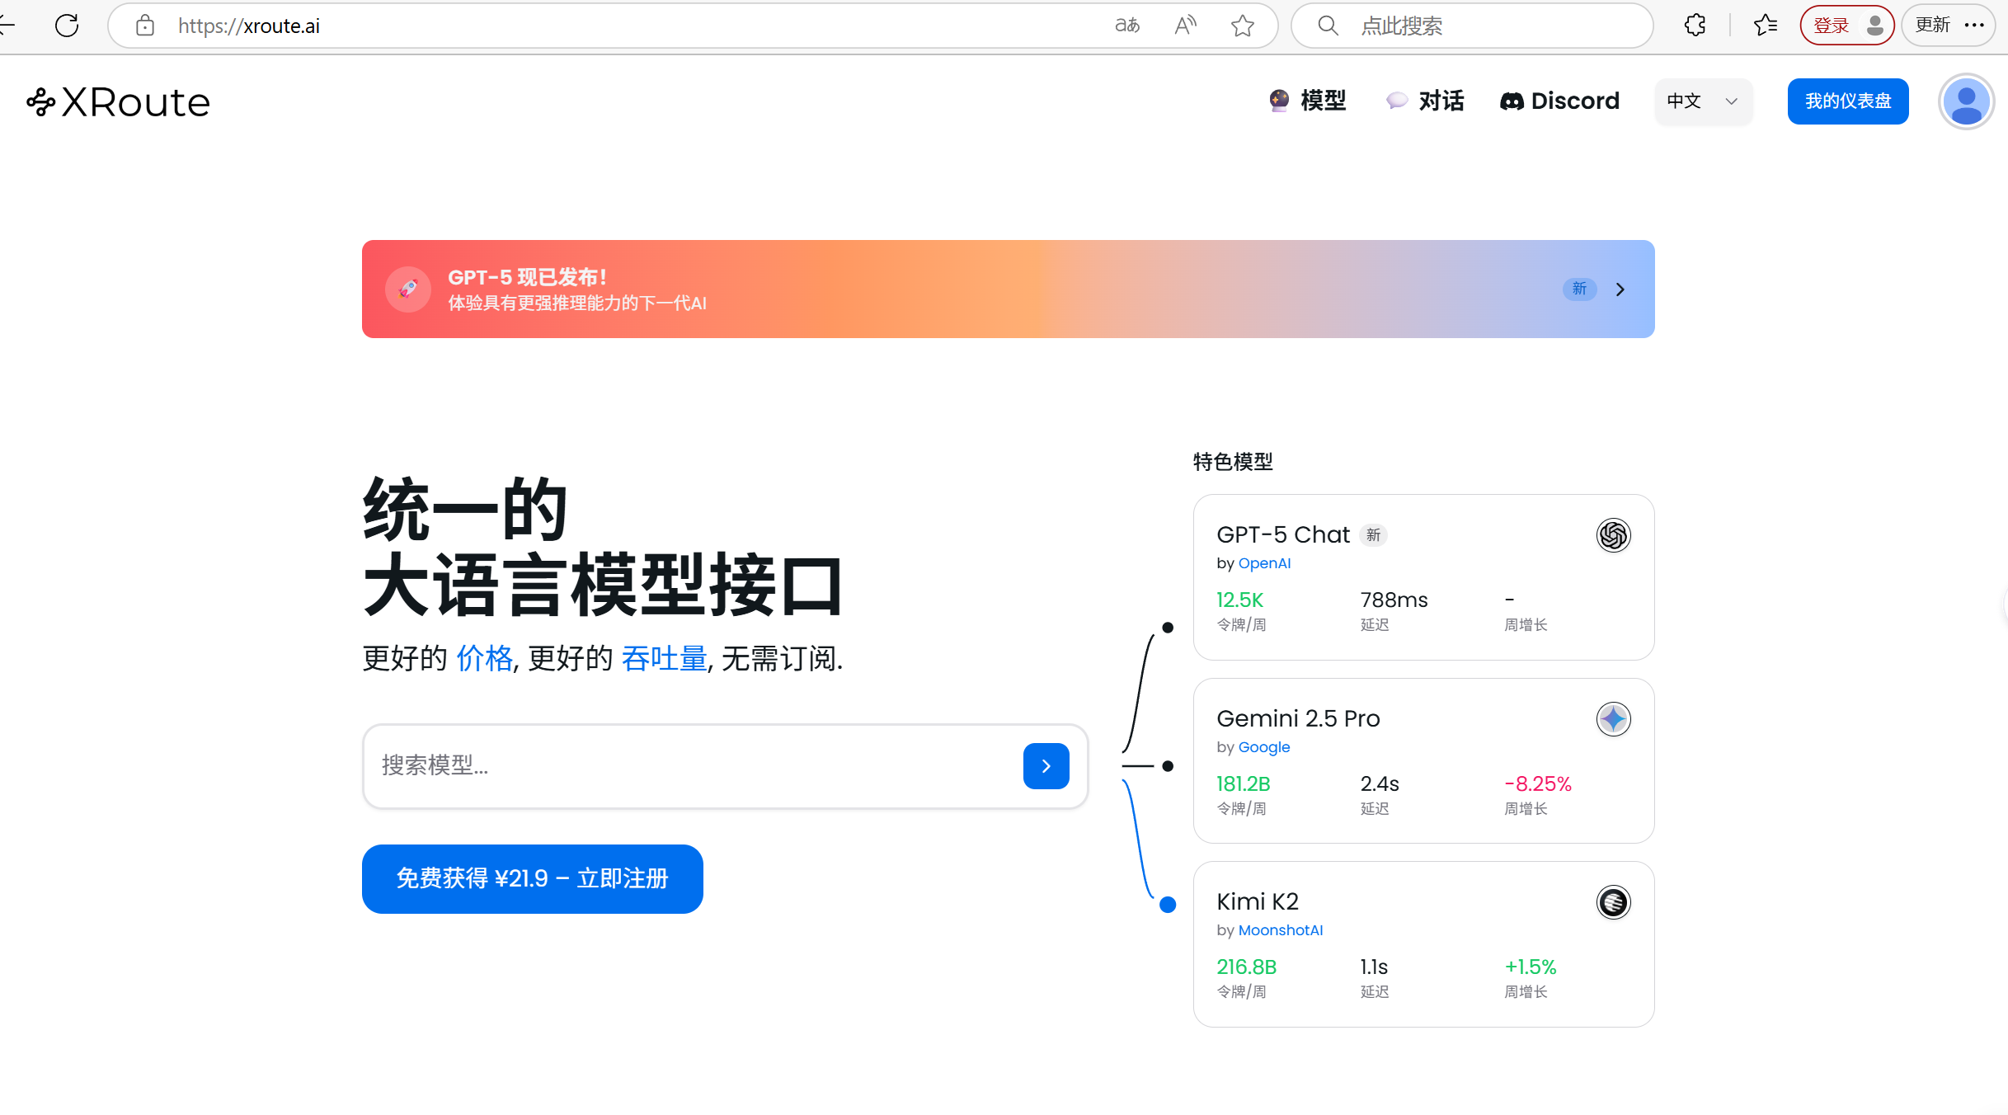Open the 对话 navigation menu item

coord(1426,101)
